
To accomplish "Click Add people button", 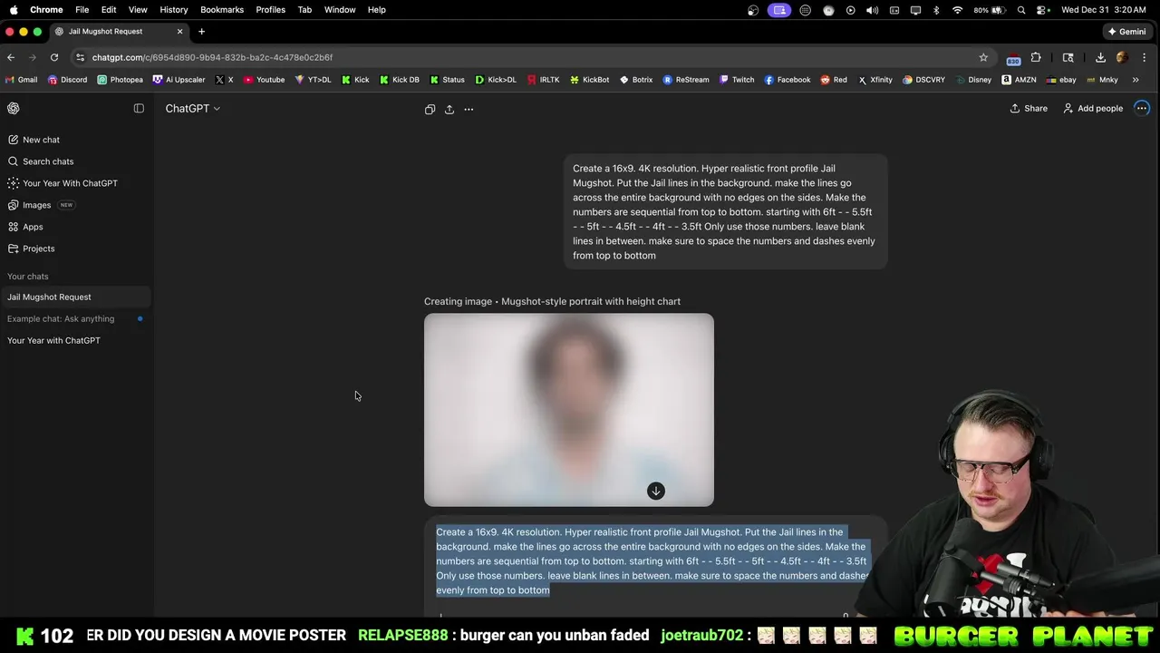I will tap(1093, 108).
